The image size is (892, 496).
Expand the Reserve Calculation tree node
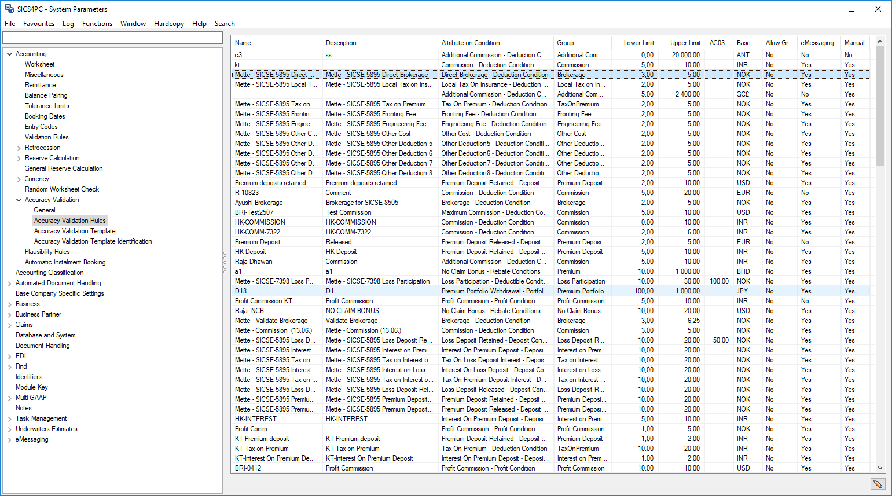coord(17,157)
